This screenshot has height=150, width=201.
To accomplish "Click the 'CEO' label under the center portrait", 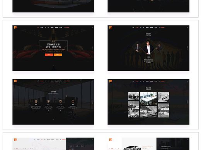I will [148, 57].
